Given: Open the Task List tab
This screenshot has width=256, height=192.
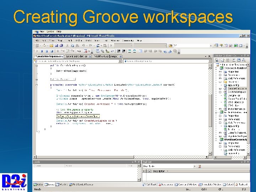Looking at the screenshot, I should coord(242,185).
